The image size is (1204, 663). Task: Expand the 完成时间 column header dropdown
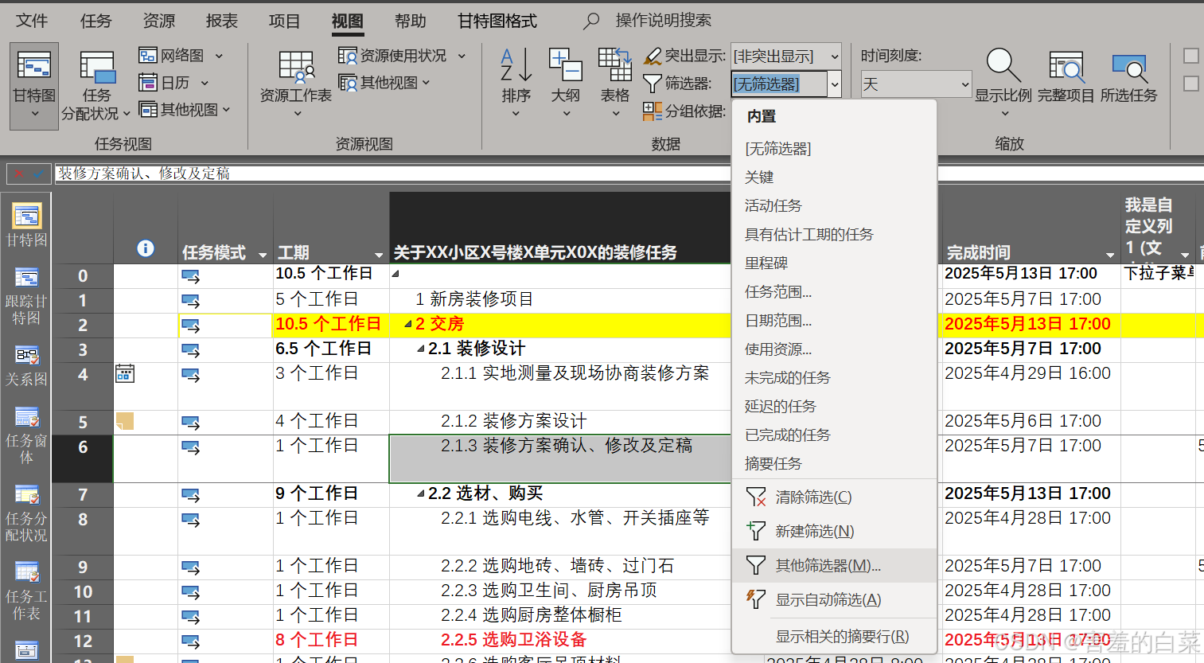(1109, 255)
